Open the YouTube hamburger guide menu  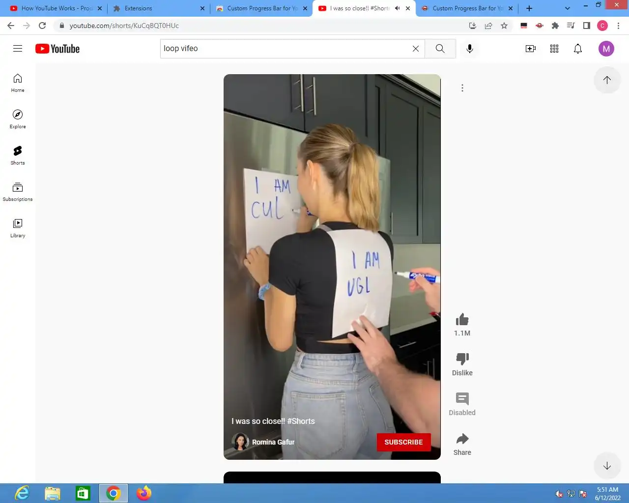18,48
